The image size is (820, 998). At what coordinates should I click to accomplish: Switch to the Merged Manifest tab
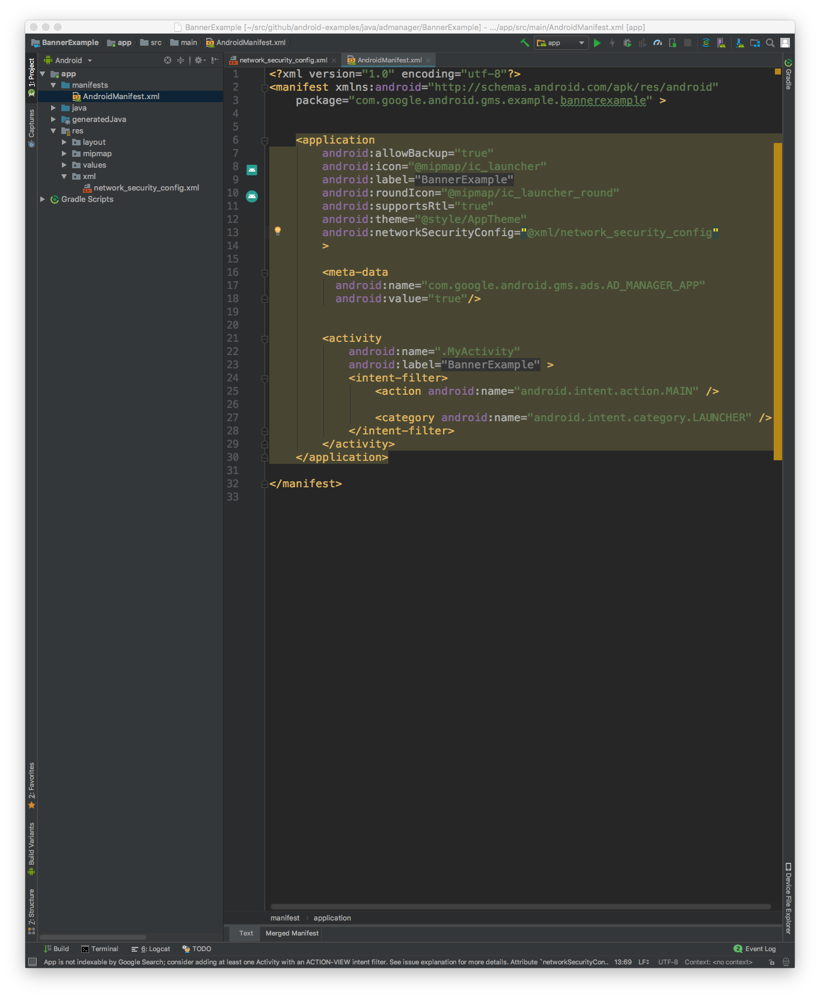point(292,933)
